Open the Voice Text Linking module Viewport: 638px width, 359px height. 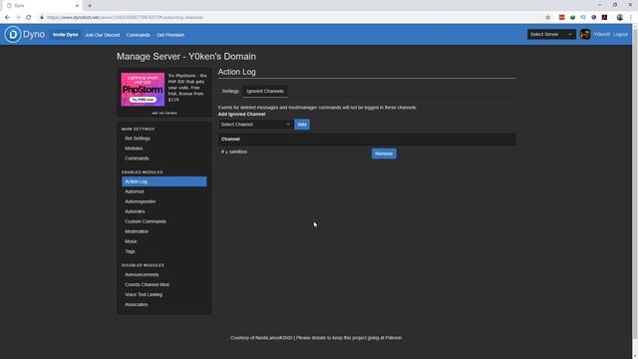(163, 295)
